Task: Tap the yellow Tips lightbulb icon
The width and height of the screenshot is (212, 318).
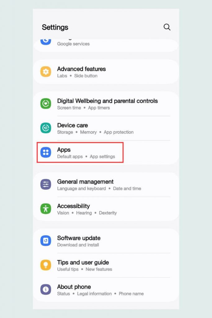Action: [46, 265]
